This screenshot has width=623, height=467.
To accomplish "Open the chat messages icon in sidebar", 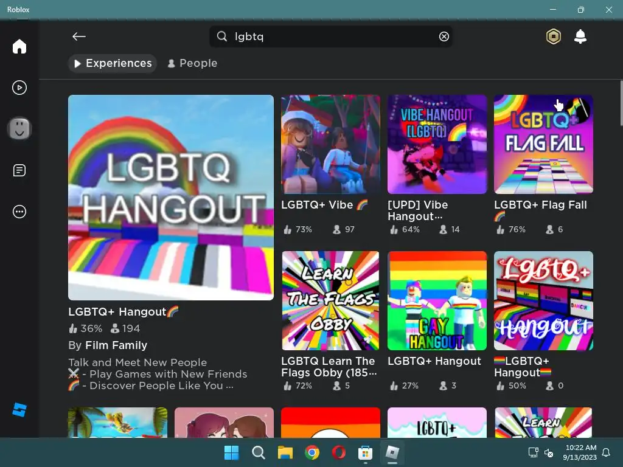I will [19, 170].
